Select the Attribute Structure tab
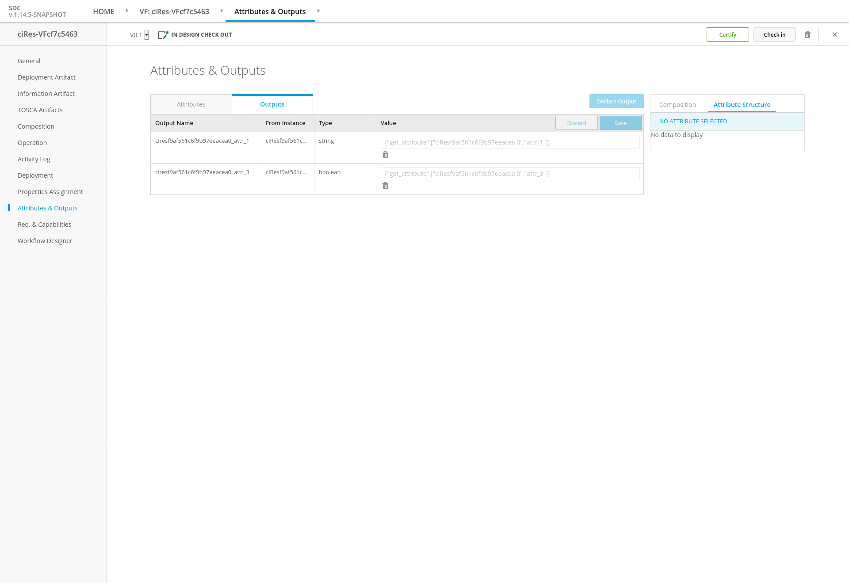 click(742, 105)
